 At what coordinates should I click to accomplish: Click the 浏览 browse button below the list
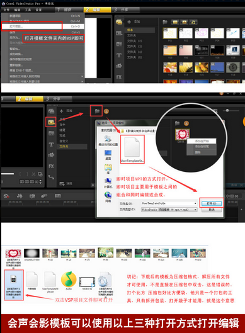click(x=66, y=183)
